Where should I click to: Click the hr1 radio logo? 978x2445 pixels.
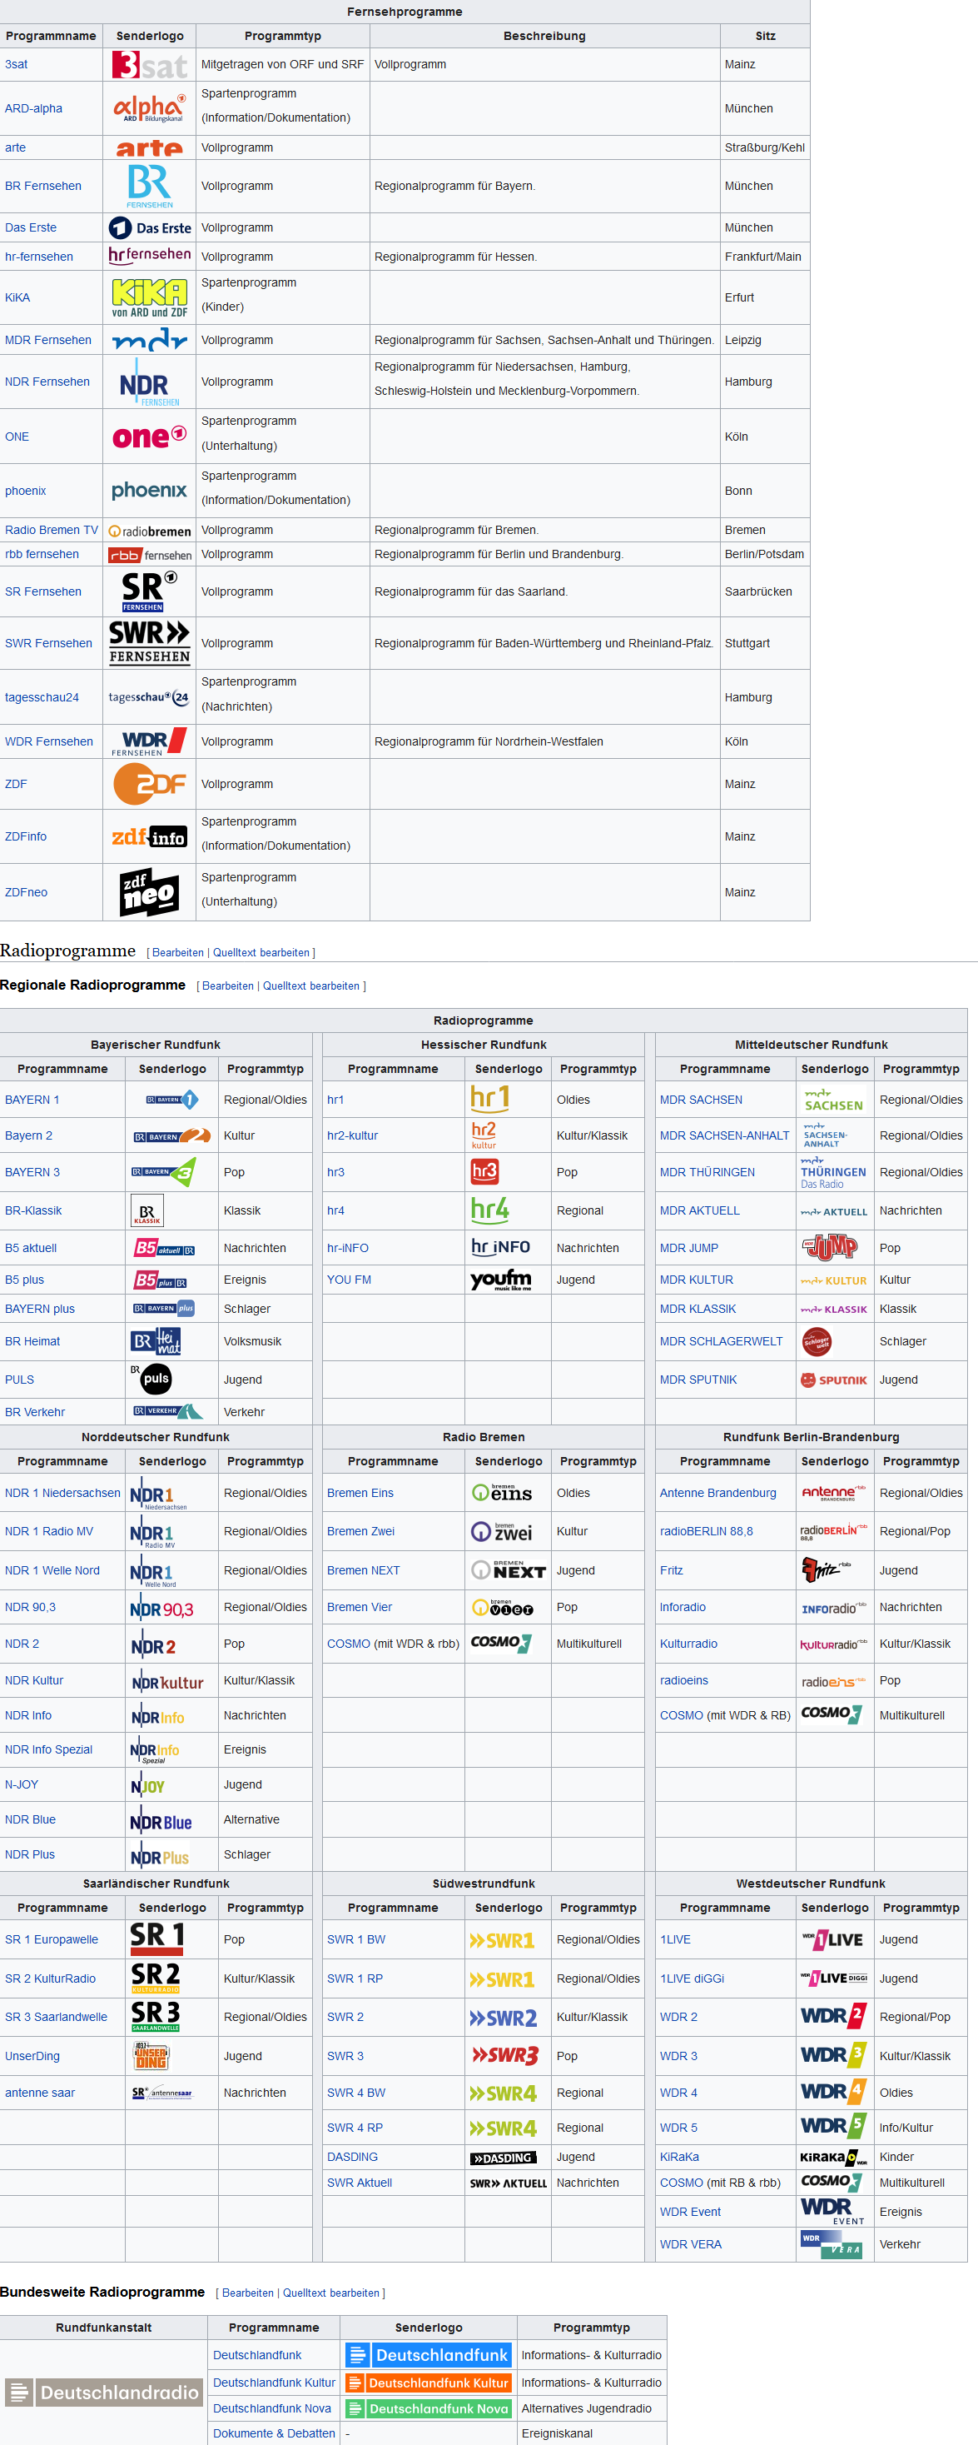point(490,1099)
